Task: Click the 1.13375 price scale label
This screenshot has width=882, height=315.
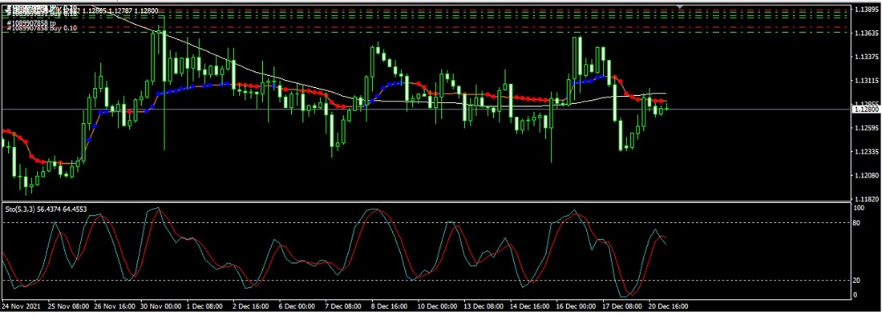Action: [x=867, y=58]
